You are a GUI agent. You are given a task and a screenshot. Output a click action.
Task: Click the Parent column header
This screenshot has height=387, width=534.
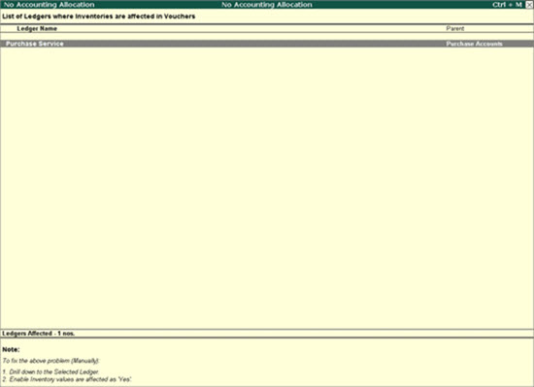[x=455, y=28]
